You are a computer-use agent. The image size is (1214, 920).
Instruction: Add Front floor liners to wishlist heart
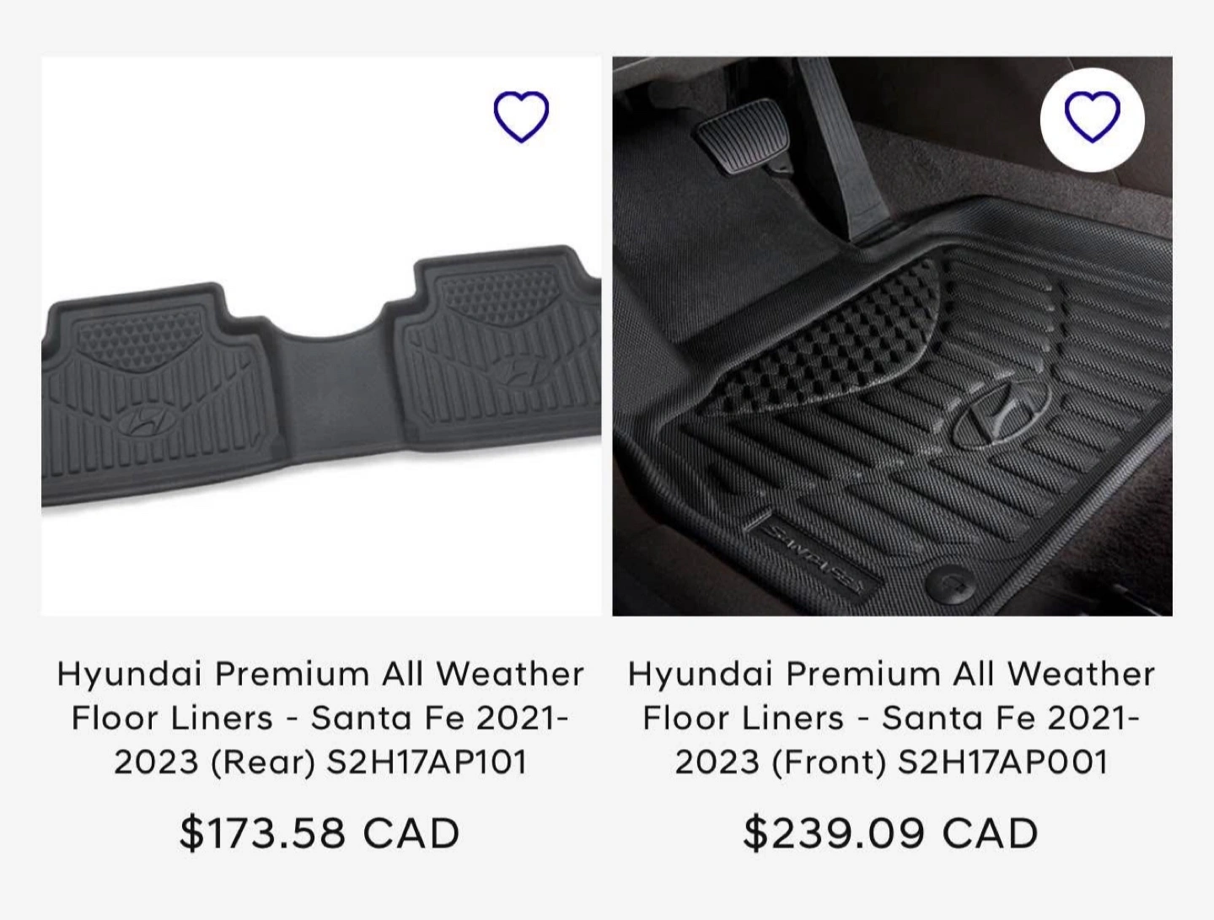pos(1093,116)
